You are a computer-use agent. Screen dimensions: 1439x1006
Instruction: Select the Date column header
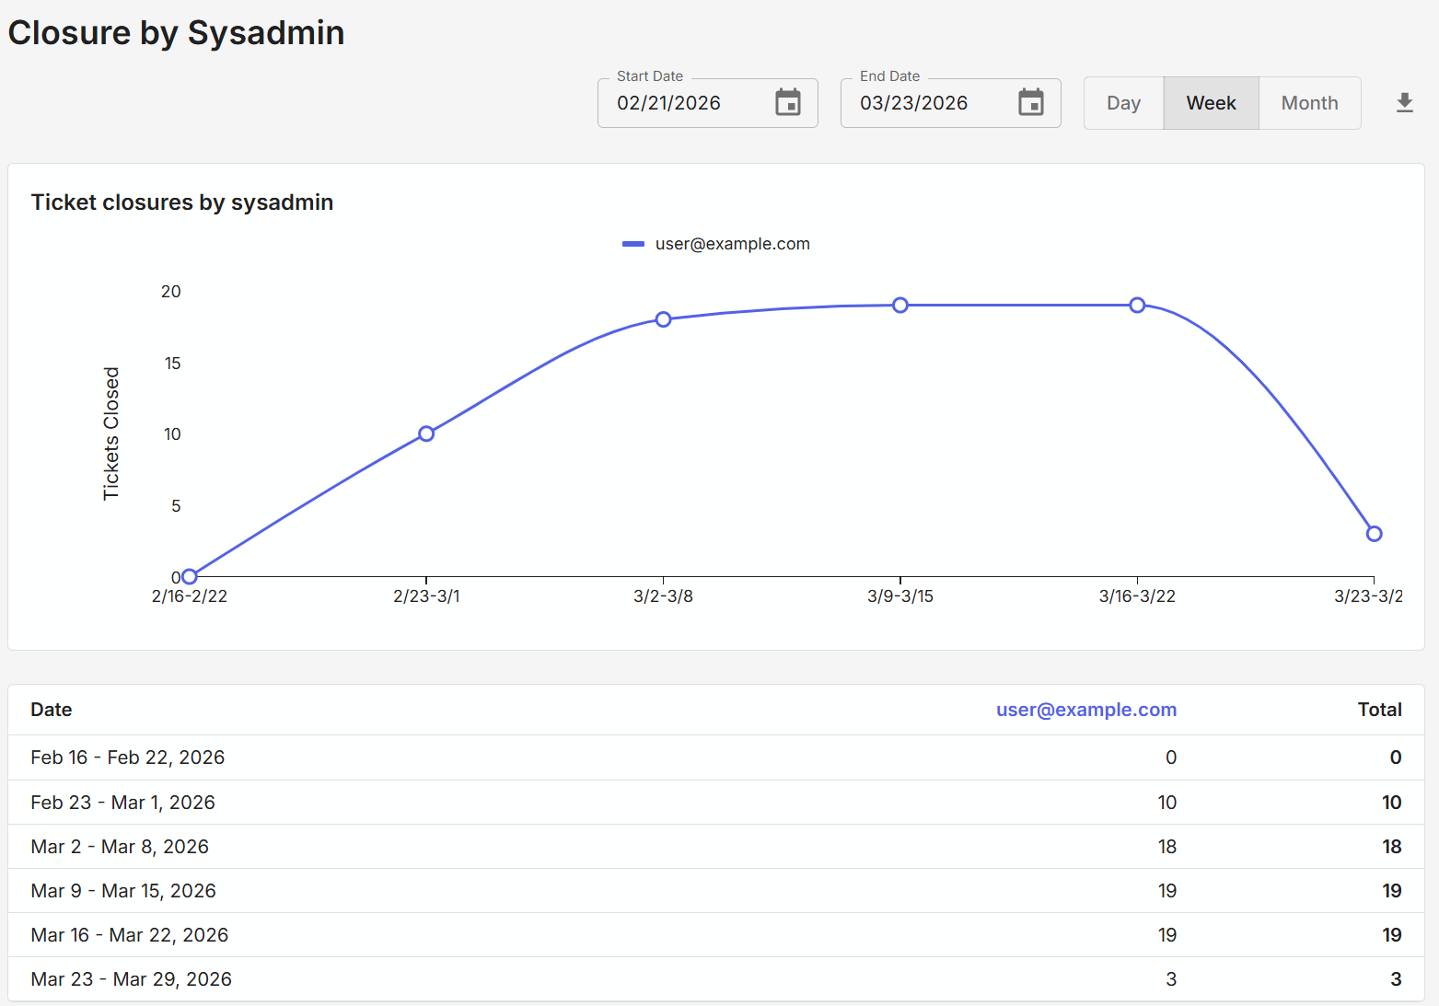click(x=51, y=710)
